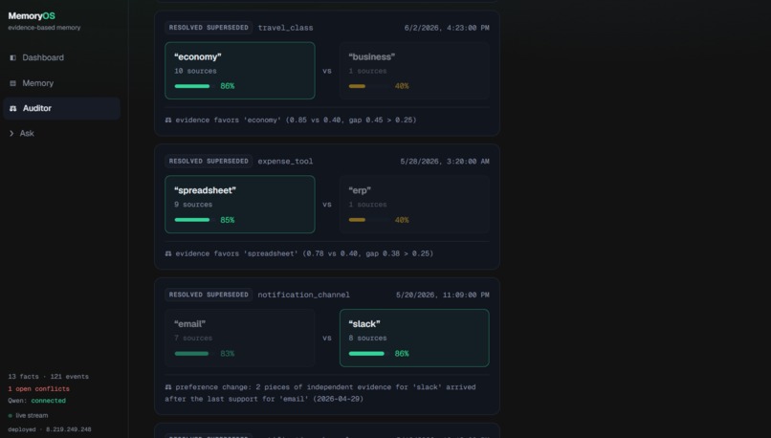Screen dimensions: 771x438
Task: Select the "erp" value card
Action: tap(414, 205)
